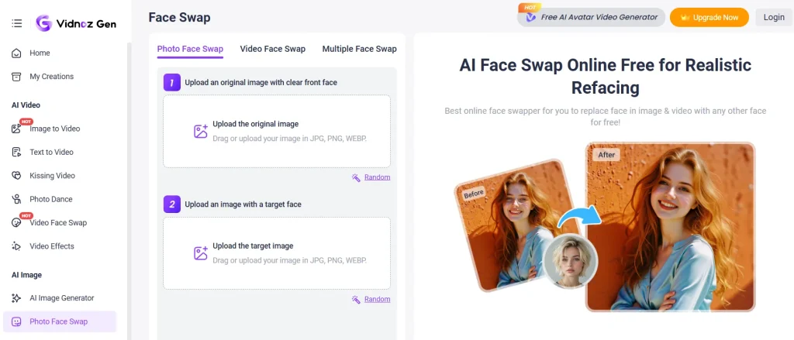The width and height of the screenshot is (794, 340).
Task: Switch to Multiple Face Swap tab
Action: tap(360, 49)
